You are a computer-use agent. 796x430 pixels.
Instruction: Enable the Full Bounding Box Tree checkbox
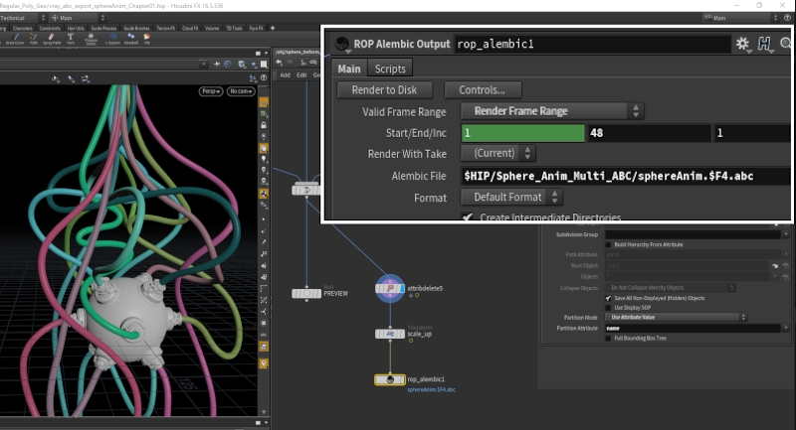pyautogui.click(x=609, y=339)
